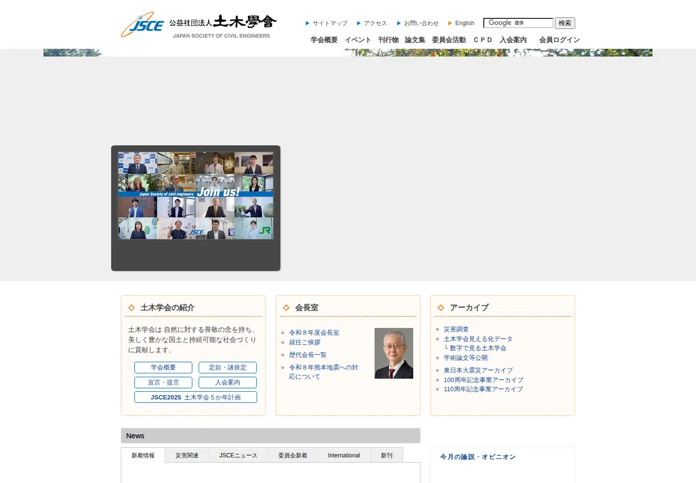Open 土木学会見える化データ link

tap(478, 339)
